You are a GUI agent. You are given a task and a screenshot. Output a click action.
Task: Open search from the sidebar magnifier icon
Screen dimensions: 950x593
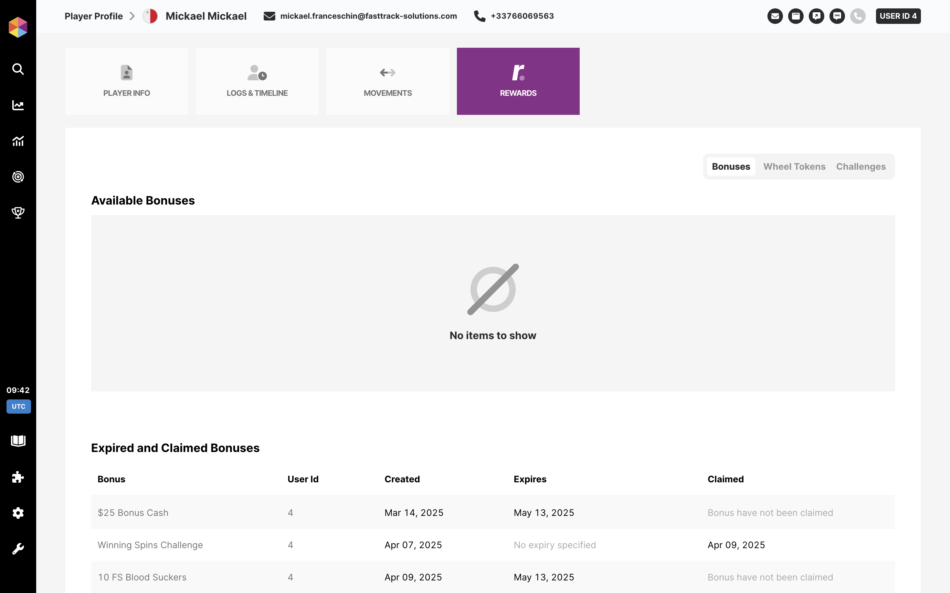tap(18, 69)
